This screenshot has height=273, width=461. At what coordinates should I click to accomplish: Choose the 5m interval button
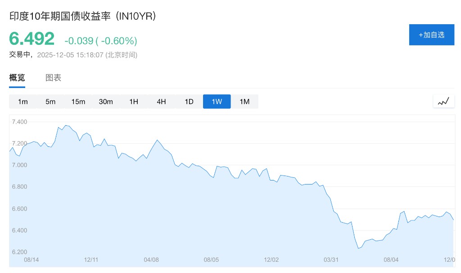point(50,101)
